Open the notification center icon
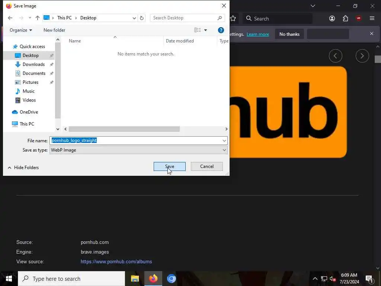This screenshot has height=286, width=381. click(369, 279)
